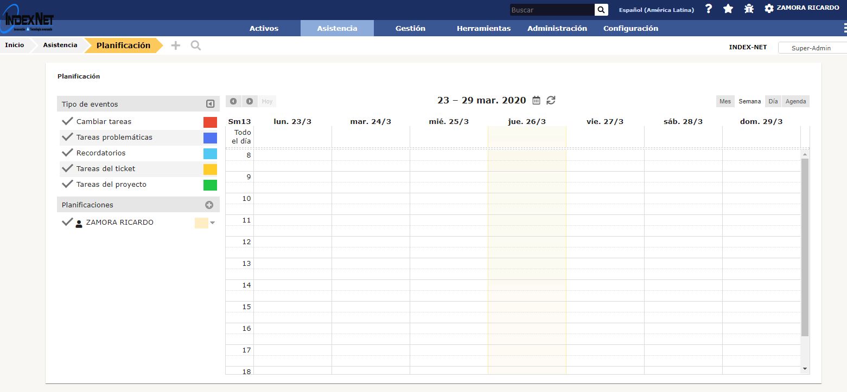Screen dimensions: 847x392
Task: Click the favorites star icon
Action: (x=728, y=9)
